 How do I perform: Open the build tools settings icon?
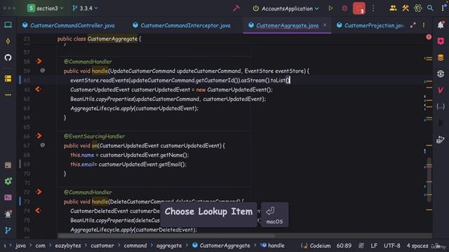click(406, 8)
